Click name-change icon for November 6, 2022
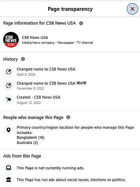Screen dimensions: 140x187 [x=8, y=86]
